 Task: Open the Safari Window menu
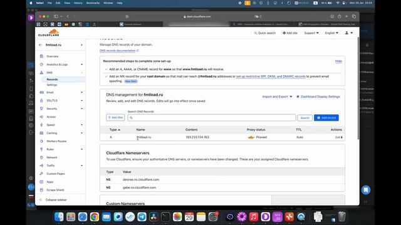point(108,3)
